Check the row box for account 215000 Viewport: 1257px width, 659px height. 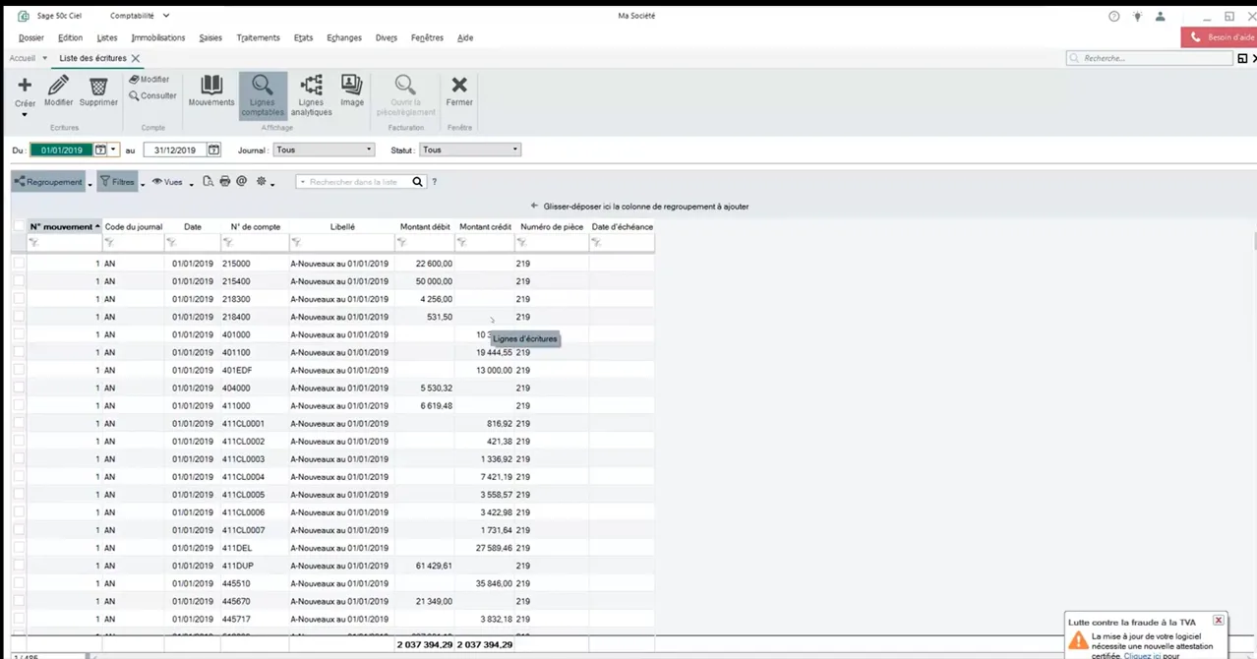coord(19,264)
